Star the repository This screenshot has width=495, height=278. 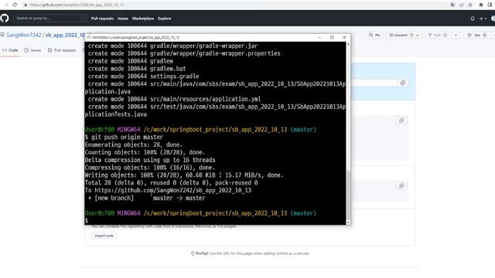click(x=476, y=35)
